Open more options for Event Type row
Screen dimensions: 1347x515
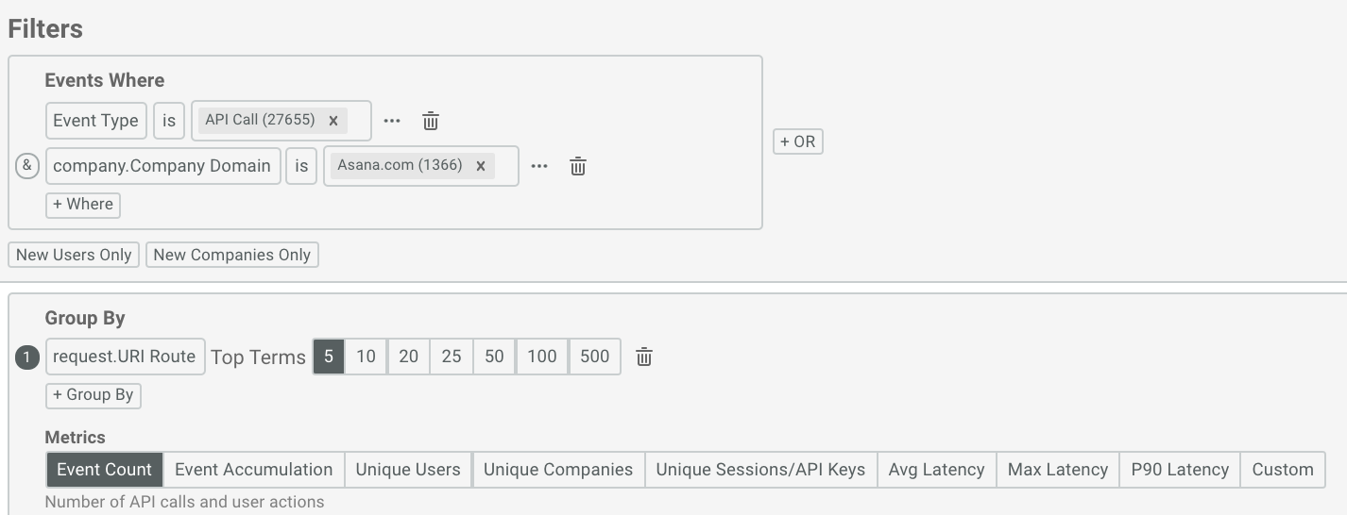392,121
